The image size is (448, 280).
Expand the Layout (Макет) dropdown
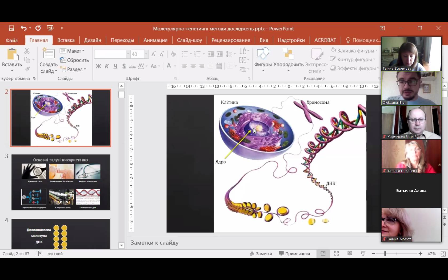72,51
